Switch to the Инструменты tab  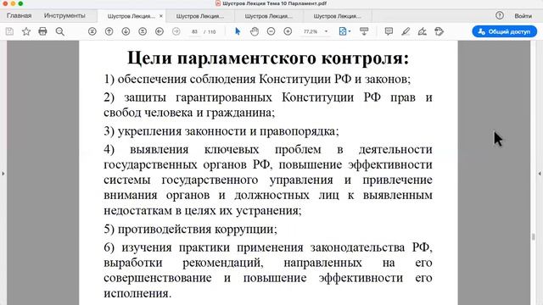coord(64,15)
